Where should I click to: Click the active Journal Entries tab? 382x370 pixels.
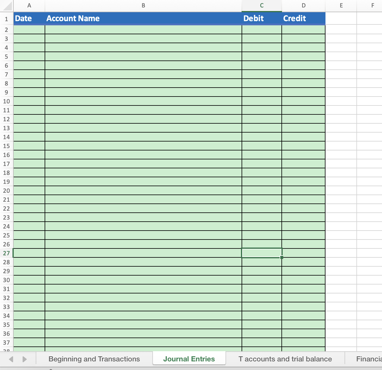[x=189, y=359]
